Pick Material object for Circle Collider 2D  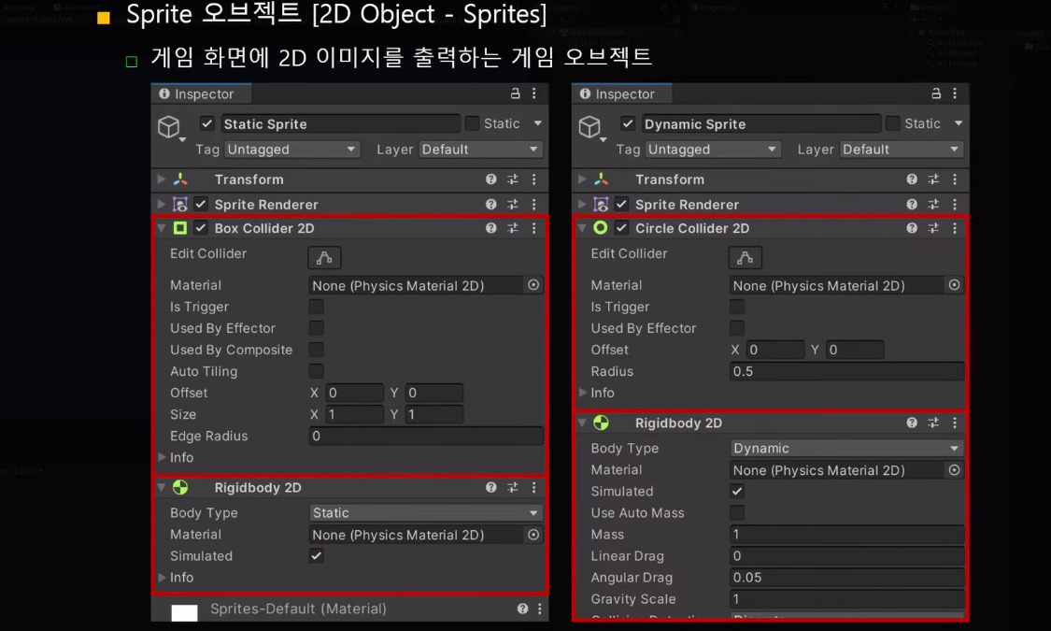coord(954,285)
